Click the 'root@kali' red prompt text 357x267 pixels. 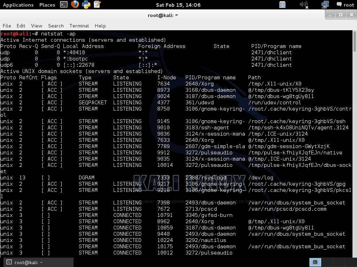click(x=15, y=34)
